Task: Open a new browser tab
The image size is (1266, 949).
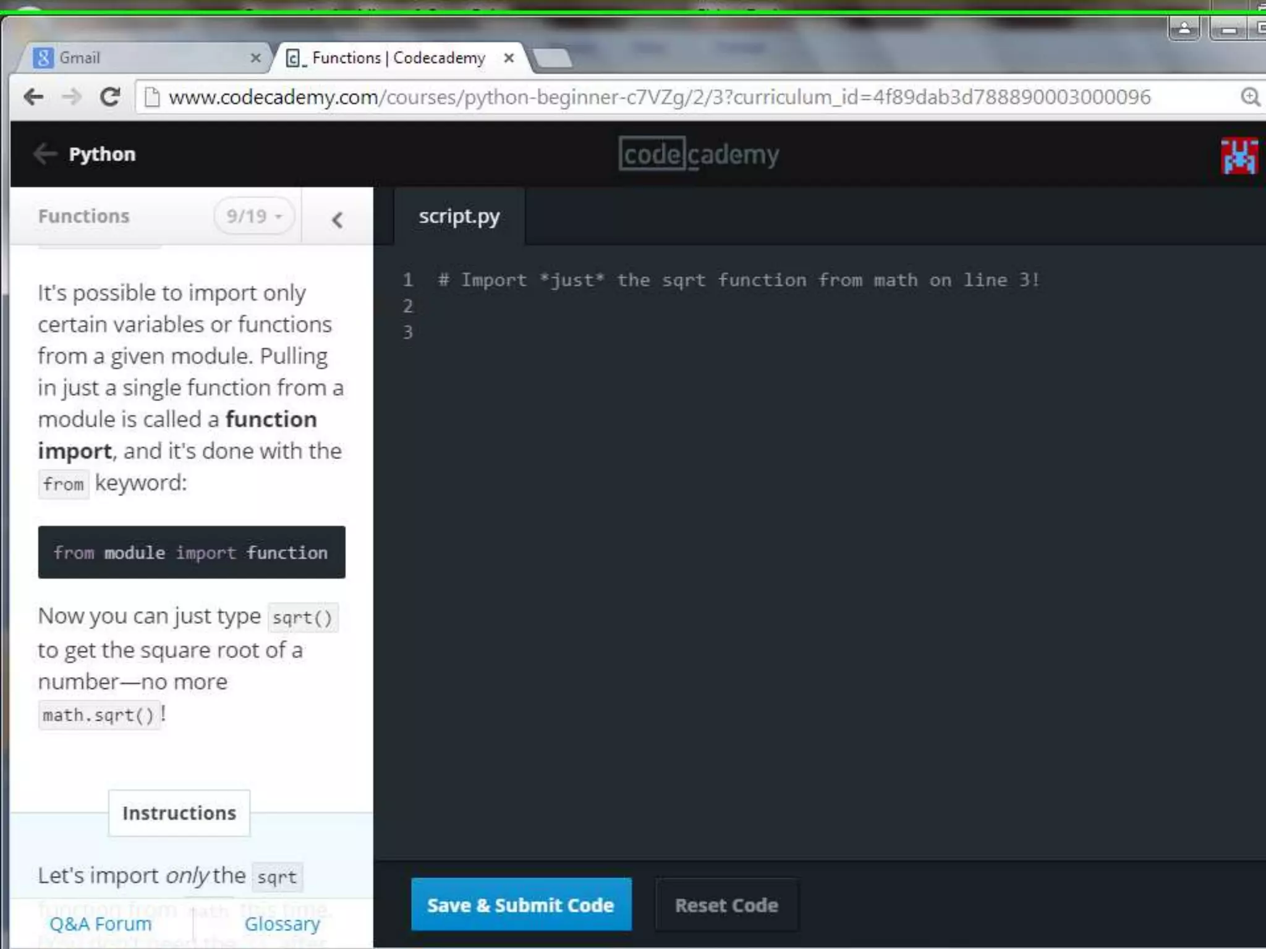Action: (x=552, y=58)
